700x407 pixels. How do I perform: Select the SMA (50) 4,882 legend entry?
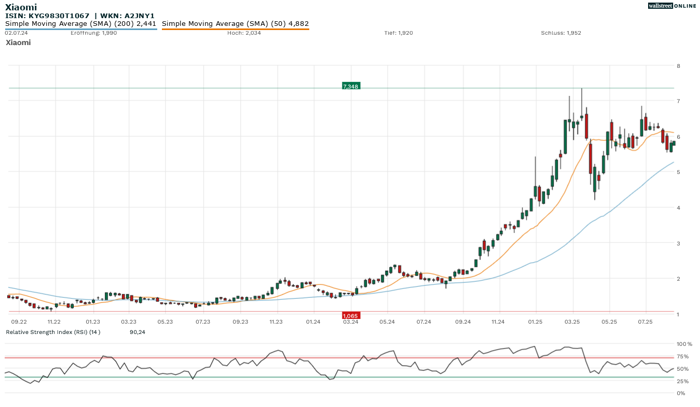(236, 24)
